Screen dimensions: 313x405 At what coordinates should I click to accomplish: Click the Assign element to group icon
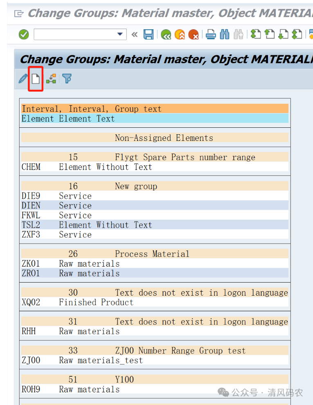(51, 79)
